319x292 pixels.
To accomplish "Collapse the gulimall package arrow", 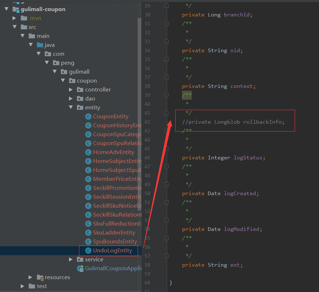I will tap(55, 71).
